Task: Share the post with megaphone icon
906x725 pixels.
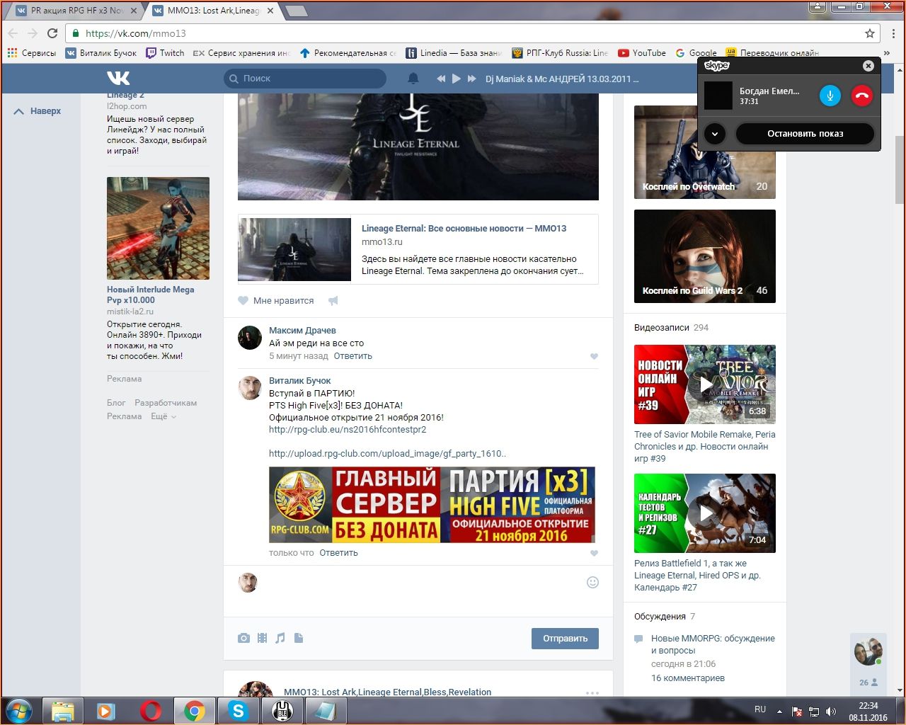Action: (x=333, y=301)
